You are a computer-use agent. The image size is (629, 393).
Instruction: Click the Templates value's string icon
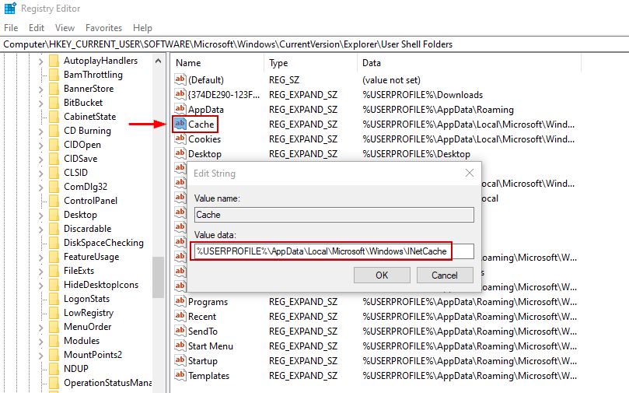(180, 375)
